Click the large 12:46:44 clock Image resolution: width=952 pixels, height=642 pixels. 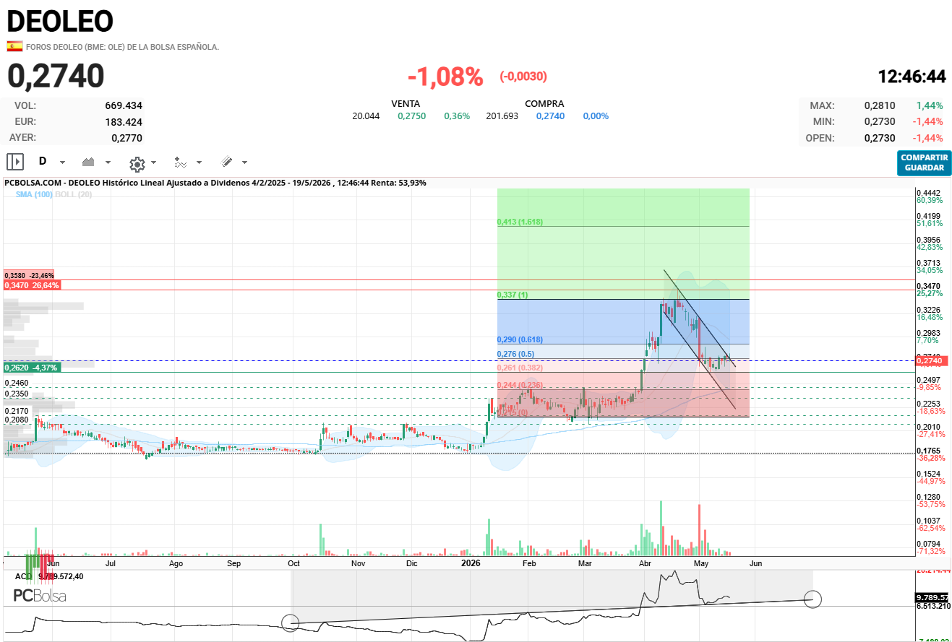(912, 77)
